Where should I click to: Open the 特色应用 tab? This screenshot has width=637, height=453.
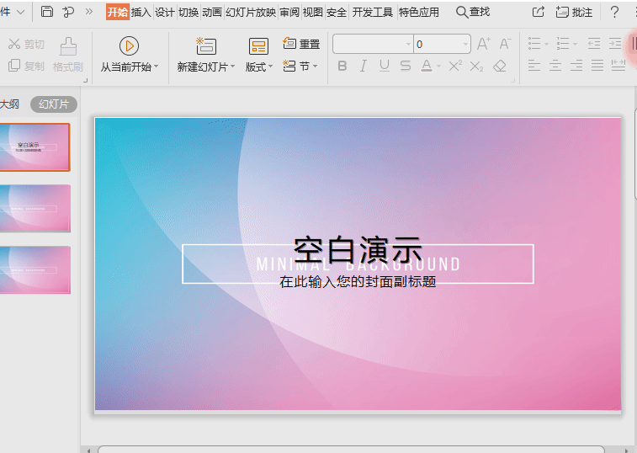pos(418,12)
